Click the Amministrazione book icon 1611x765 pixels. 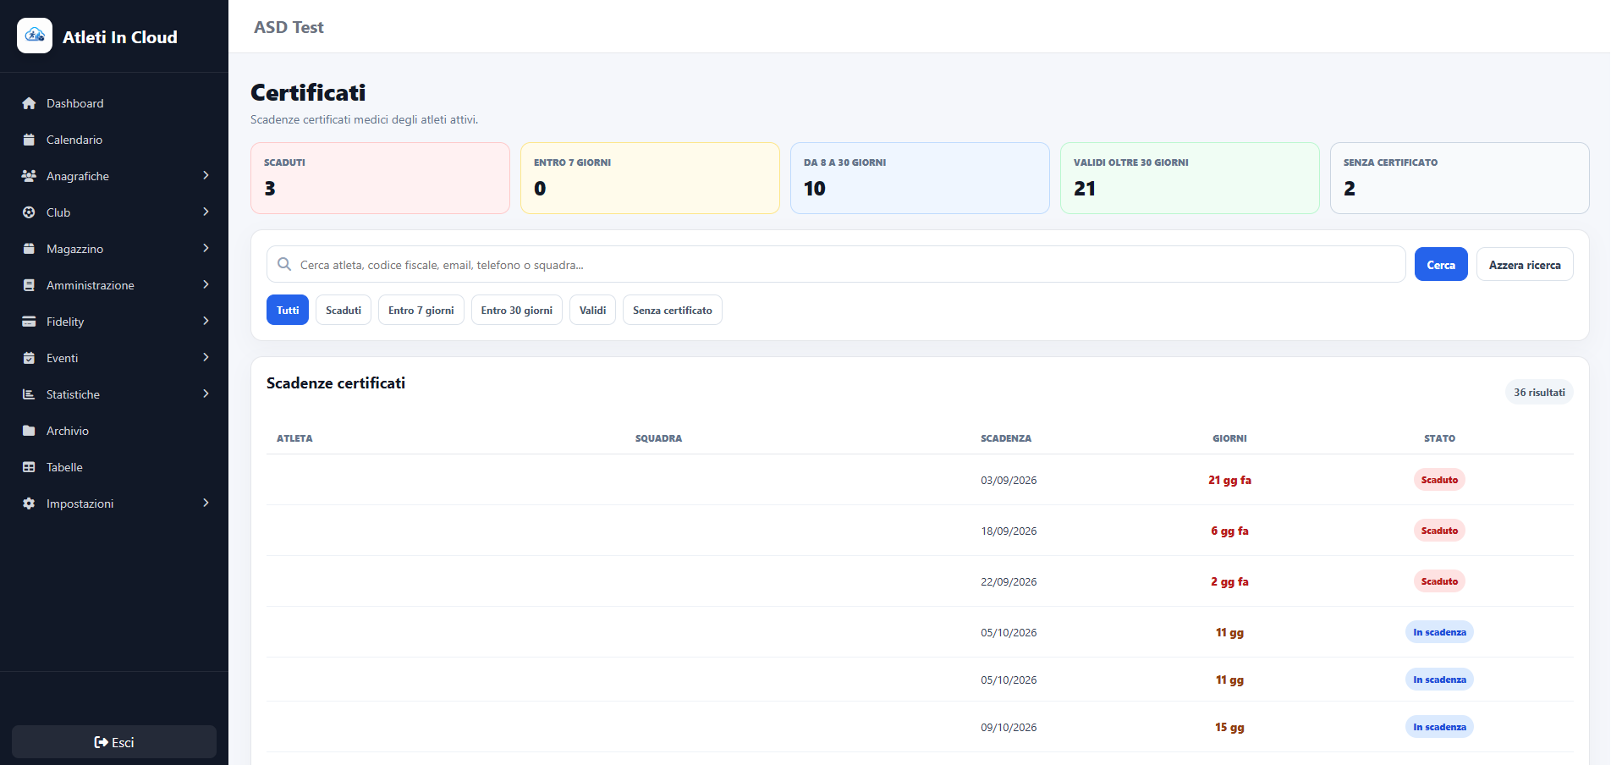coord(29,285)
